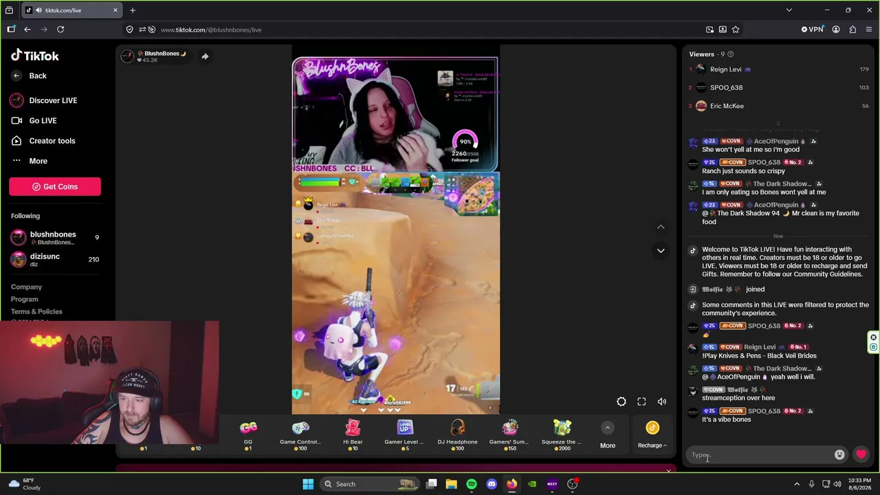The width and height of the screenshot is (880, 495).
Task: Close the floating side widget
Action: [874, 338]
